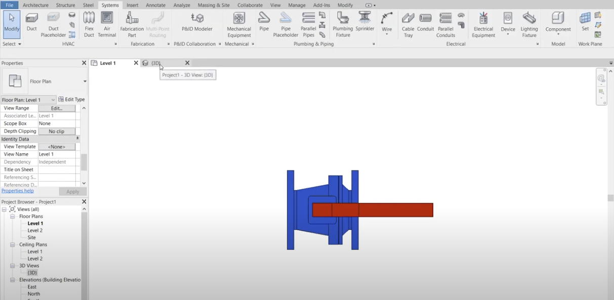Click the Edit Type button
The width and height of the screenshot is (614, 300).
(x=72, y=100)
